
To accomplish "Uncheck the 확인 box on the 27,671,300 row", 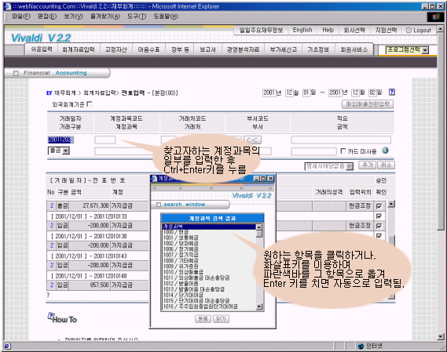I will (x=379, y=206).
